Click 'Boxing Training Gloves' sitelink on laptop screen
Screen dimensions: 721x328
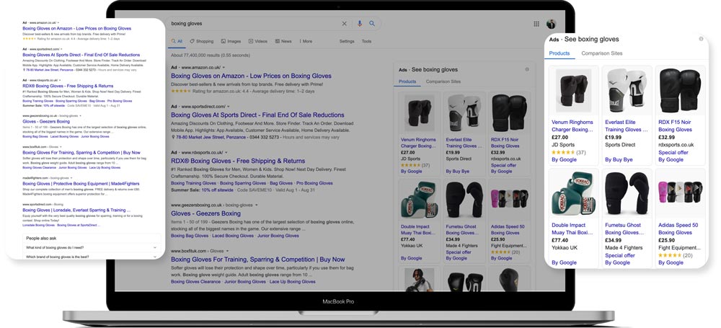[x=193, y=183]
